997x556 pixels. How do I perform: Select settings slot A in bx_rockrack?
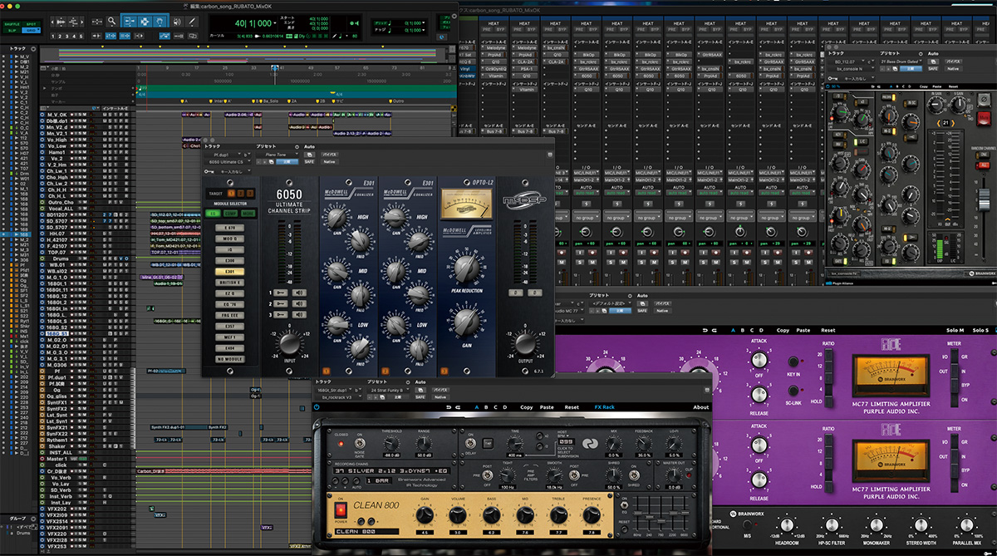click(x=477, y=407)
